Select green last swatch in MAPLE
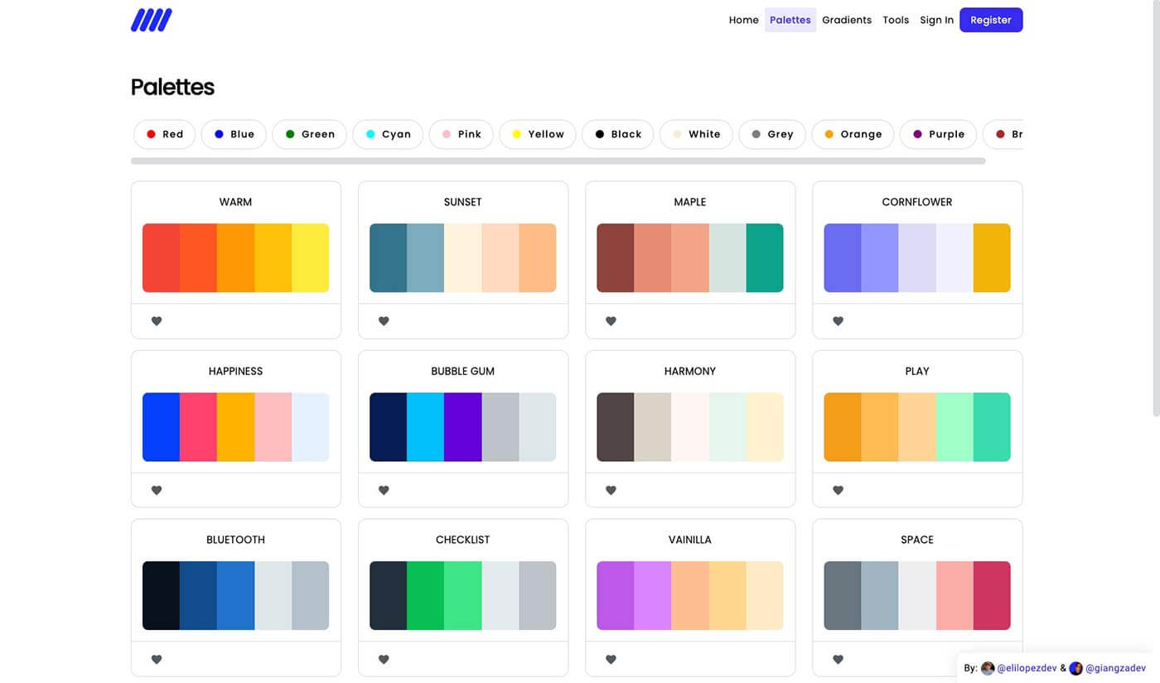 tap(765, 257)
